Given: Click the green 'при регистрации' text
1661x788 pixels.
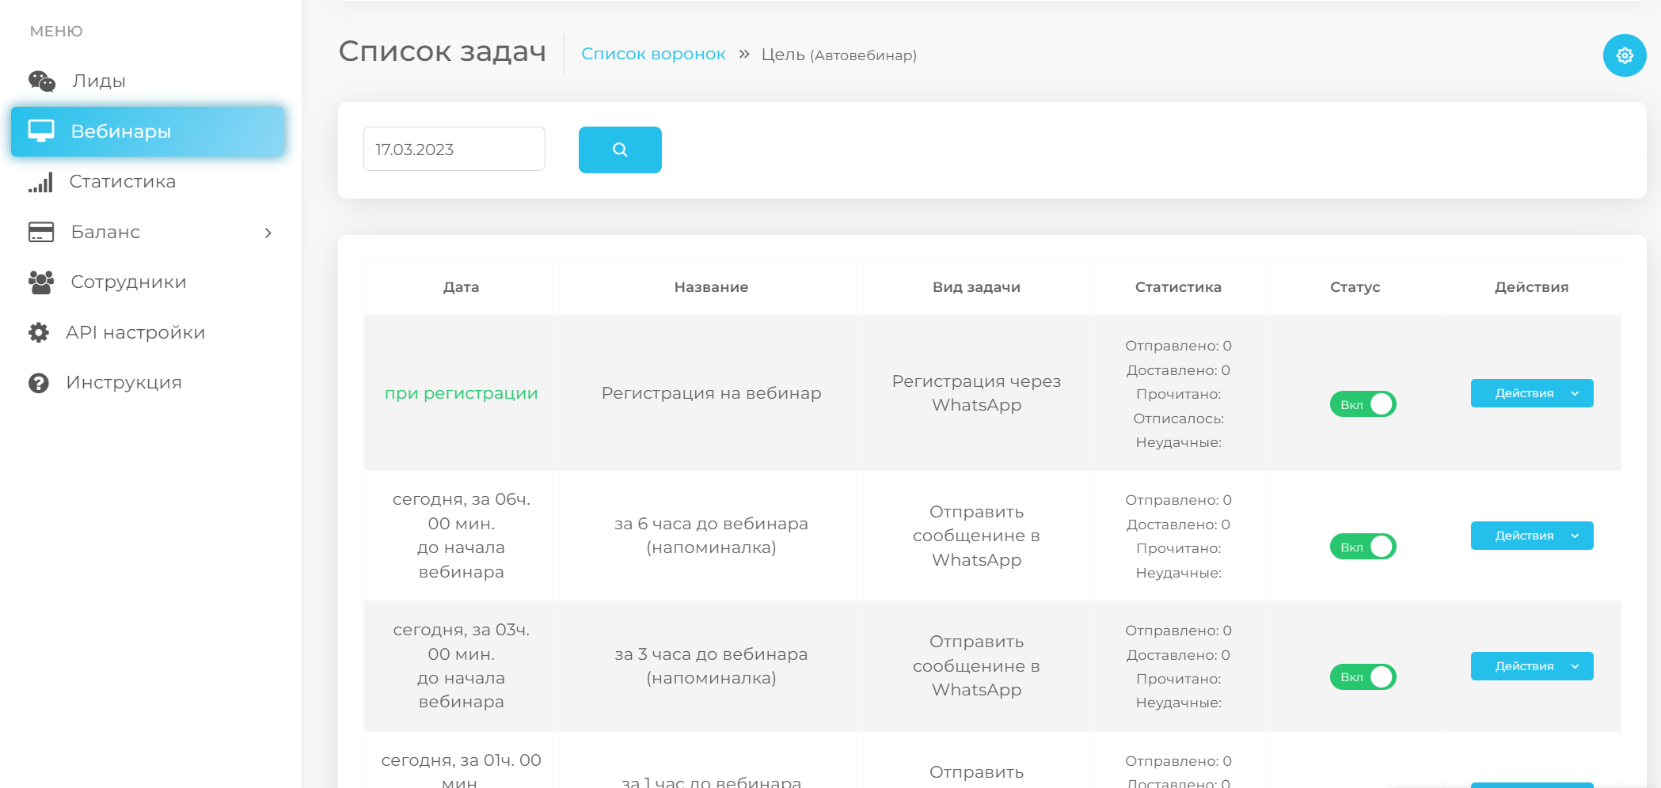Looking at the screenshot, I should (462, 393).
